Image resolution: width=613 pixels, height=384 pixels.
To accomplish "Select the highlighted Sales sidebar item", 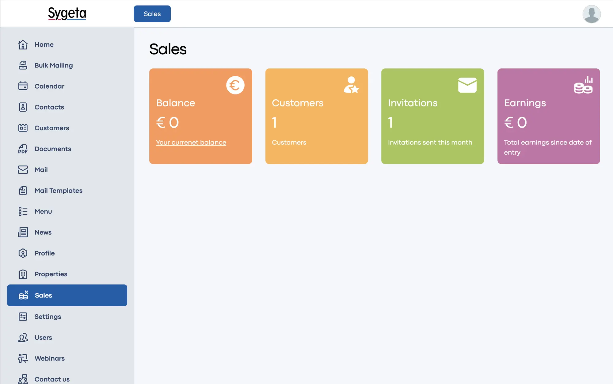I will pos(67,295).
